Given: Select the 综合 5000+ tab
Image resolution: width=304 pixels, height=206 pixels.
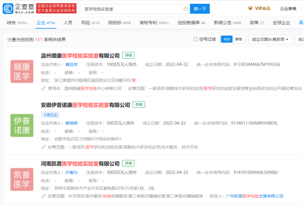Looking at the screenshot, I should point(17,23).
